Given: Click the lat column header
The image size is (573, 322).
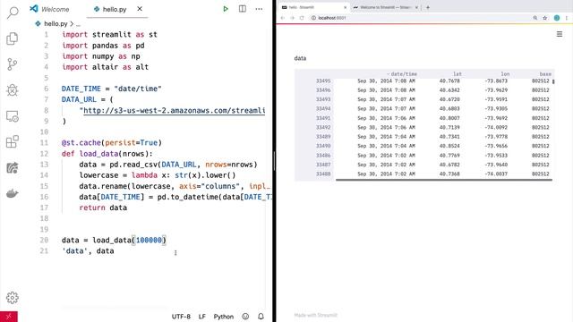Looking at the screenshot, I should pyautogui.click(x=458, y=73).
